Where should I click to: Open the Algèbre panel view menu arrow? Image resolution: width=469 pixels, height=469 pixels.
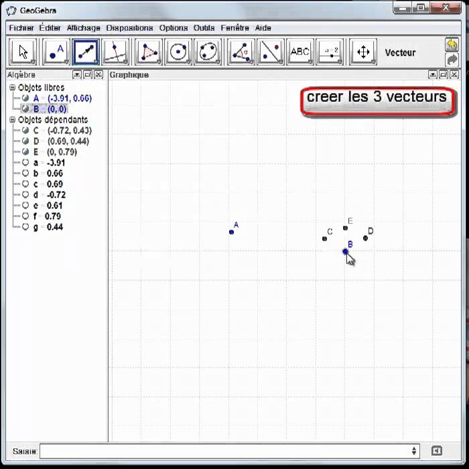(77, 74)
